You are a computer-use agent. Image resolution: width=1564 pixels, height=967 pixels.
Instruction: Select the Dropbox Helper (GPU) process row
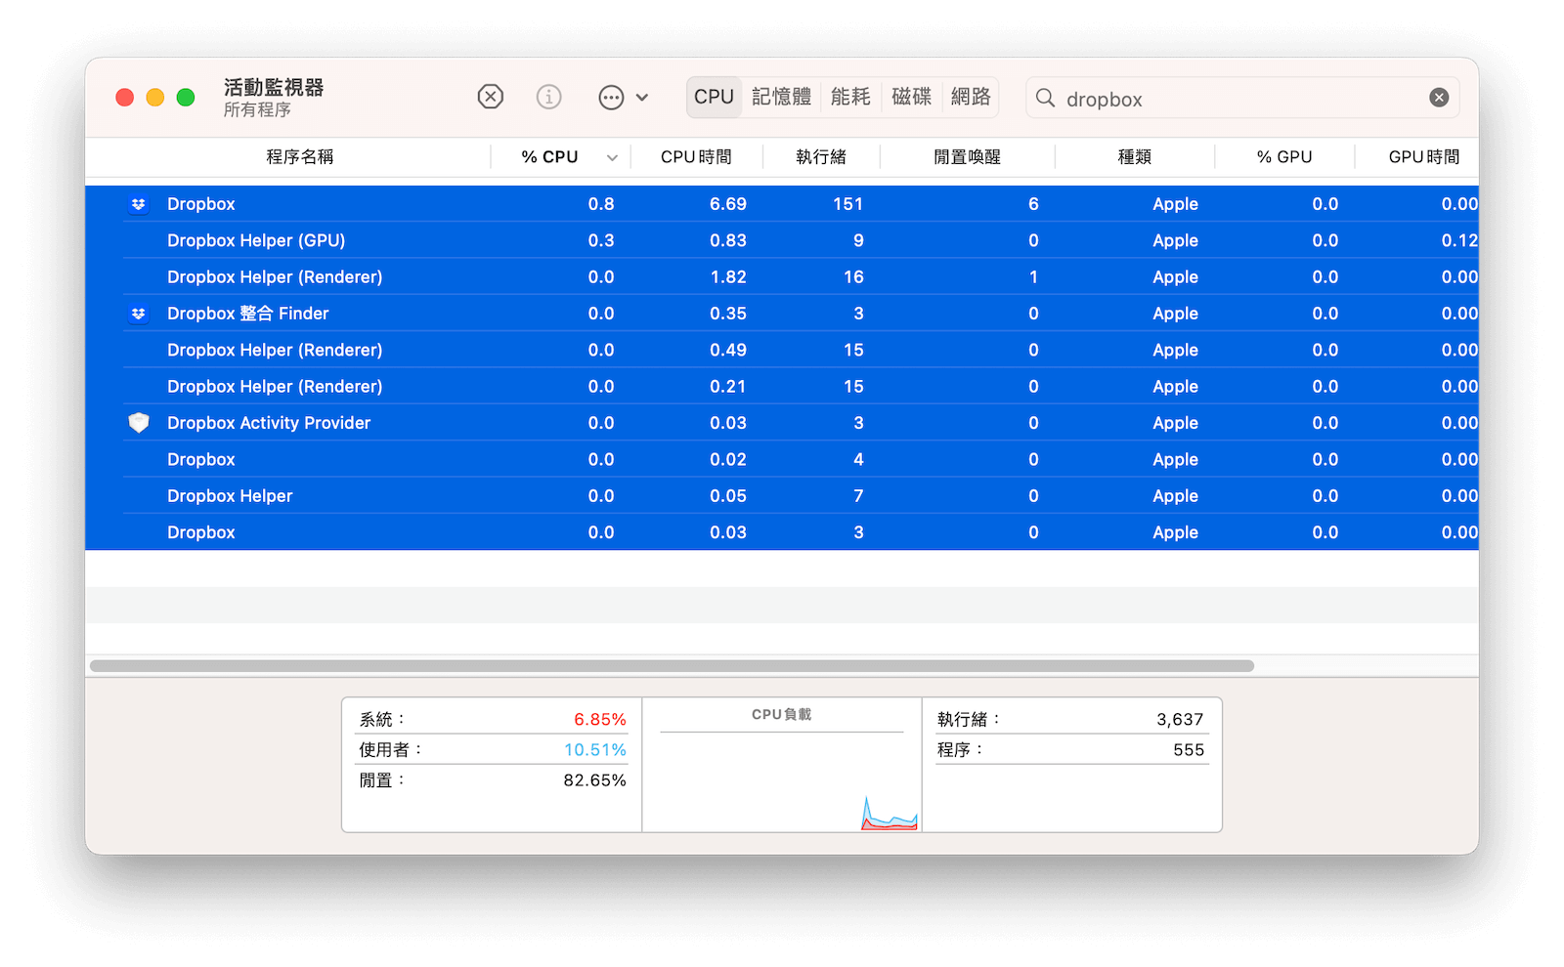coord(782,240)
